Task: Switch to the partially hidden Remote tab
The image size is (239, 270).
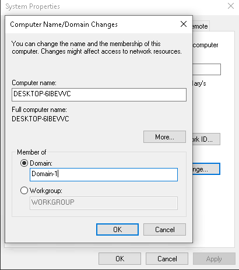Action: [x=201, y=26]
